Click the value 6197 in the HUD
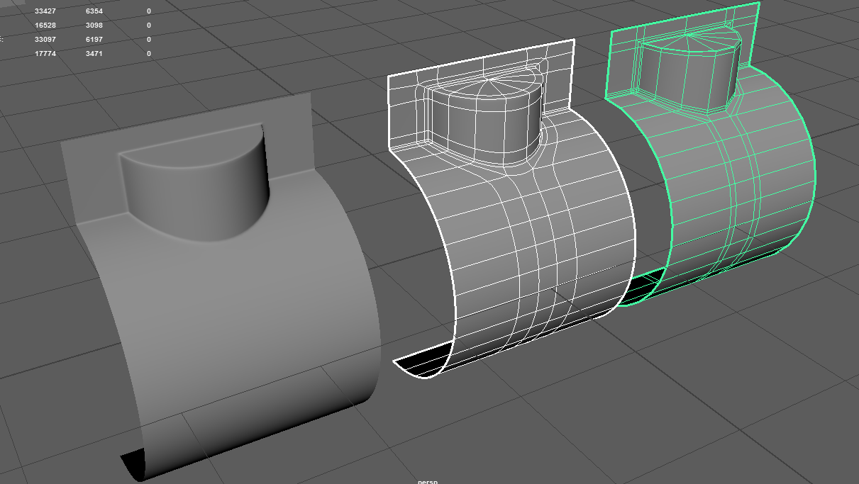Screen dimensions: 859x484 click(x=94, y=40)
